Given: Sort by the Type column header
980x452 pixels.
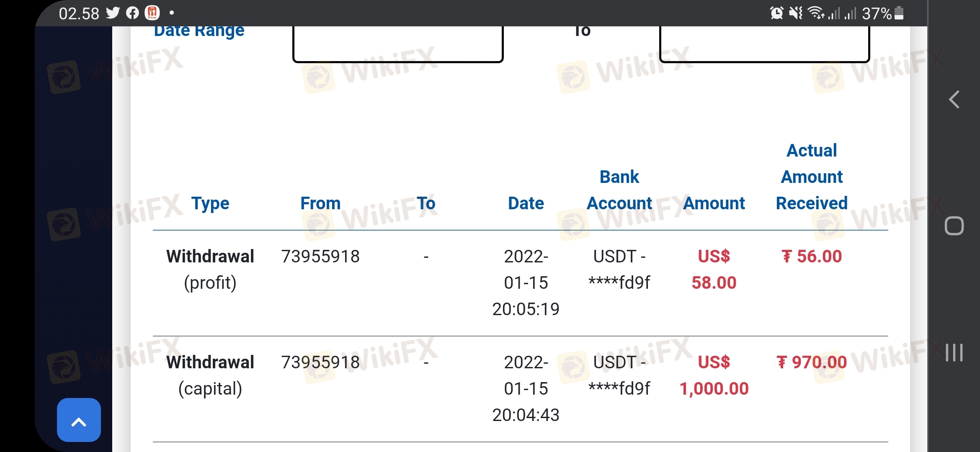Looking at the screenshot, I should [210, 203].
